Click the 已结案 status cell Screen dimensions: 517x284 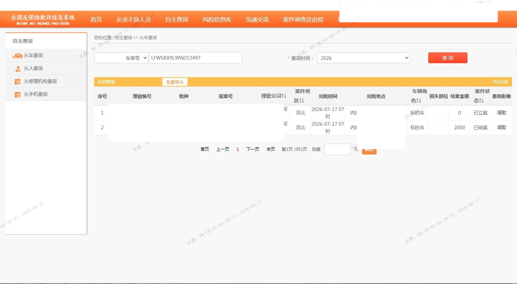[x=480, y=127]
